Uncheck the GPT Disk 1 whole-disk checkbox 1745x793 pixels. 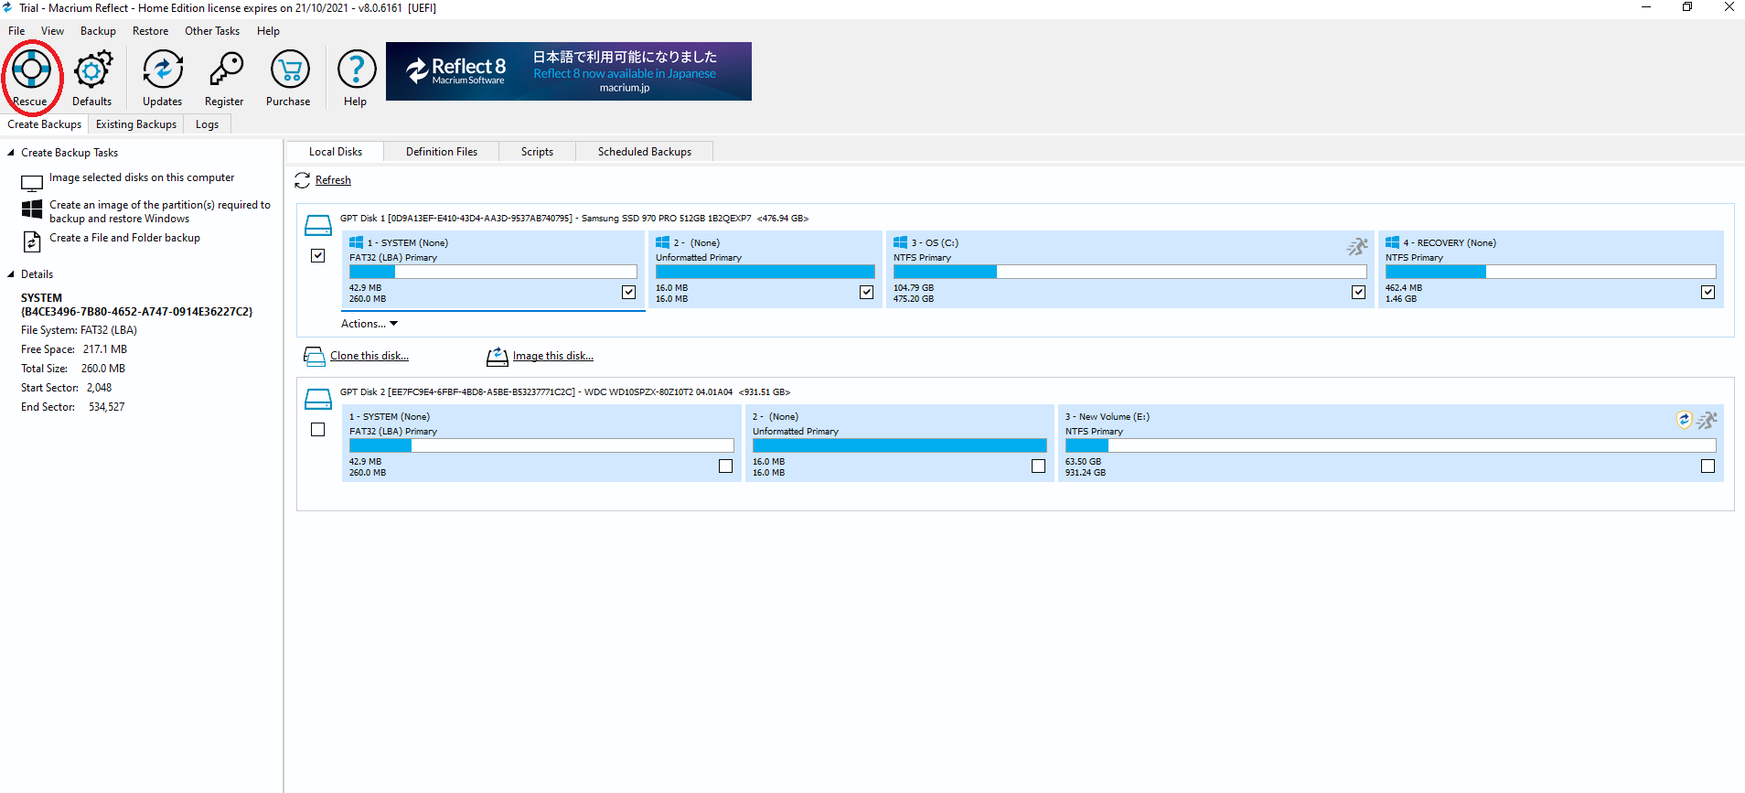click(x=318, y=256)
